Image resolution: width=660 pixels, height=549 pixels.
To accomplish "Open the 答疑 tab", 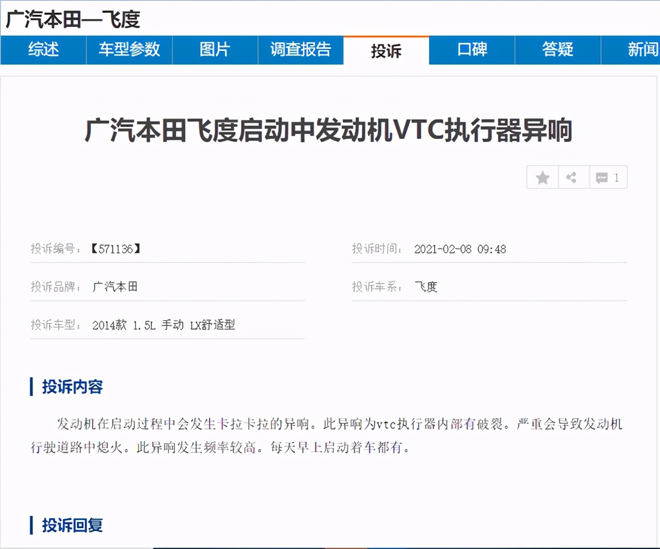I will click(557, 50).
